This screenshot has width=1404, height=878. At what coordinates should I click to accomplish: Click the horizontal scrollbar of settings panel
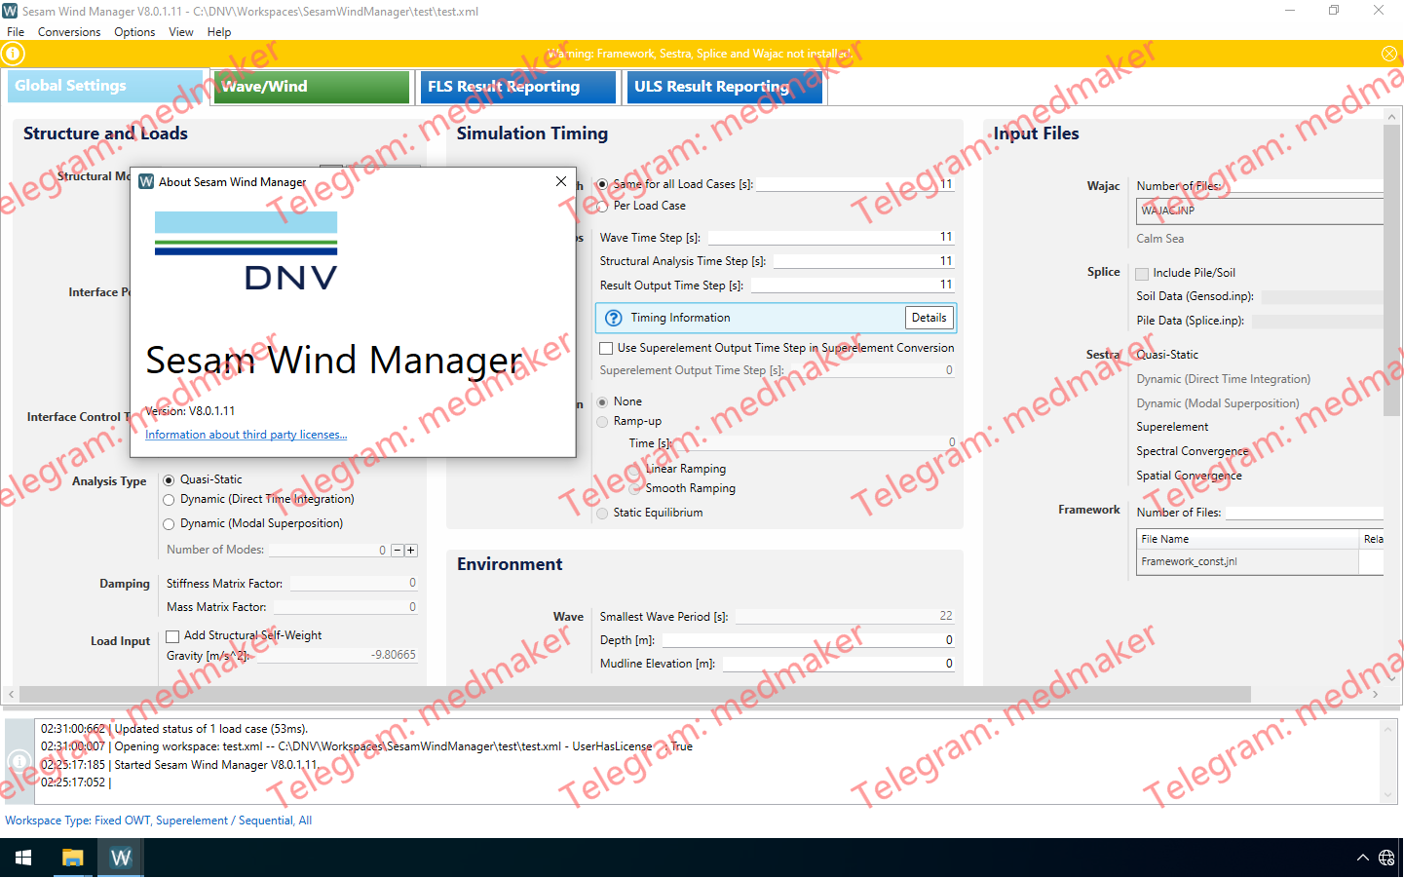[x=633, y=695]
